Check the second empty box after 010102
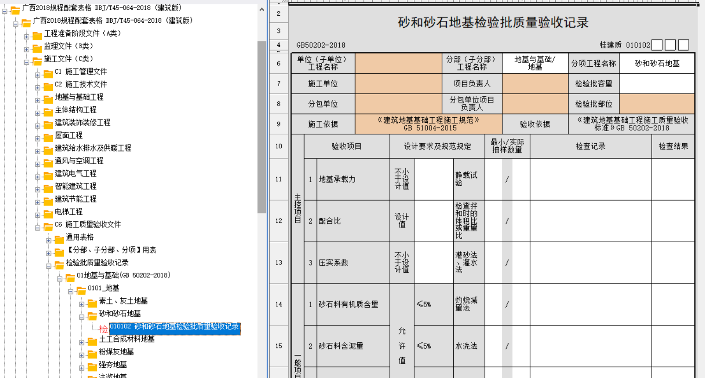 [670, 45]
